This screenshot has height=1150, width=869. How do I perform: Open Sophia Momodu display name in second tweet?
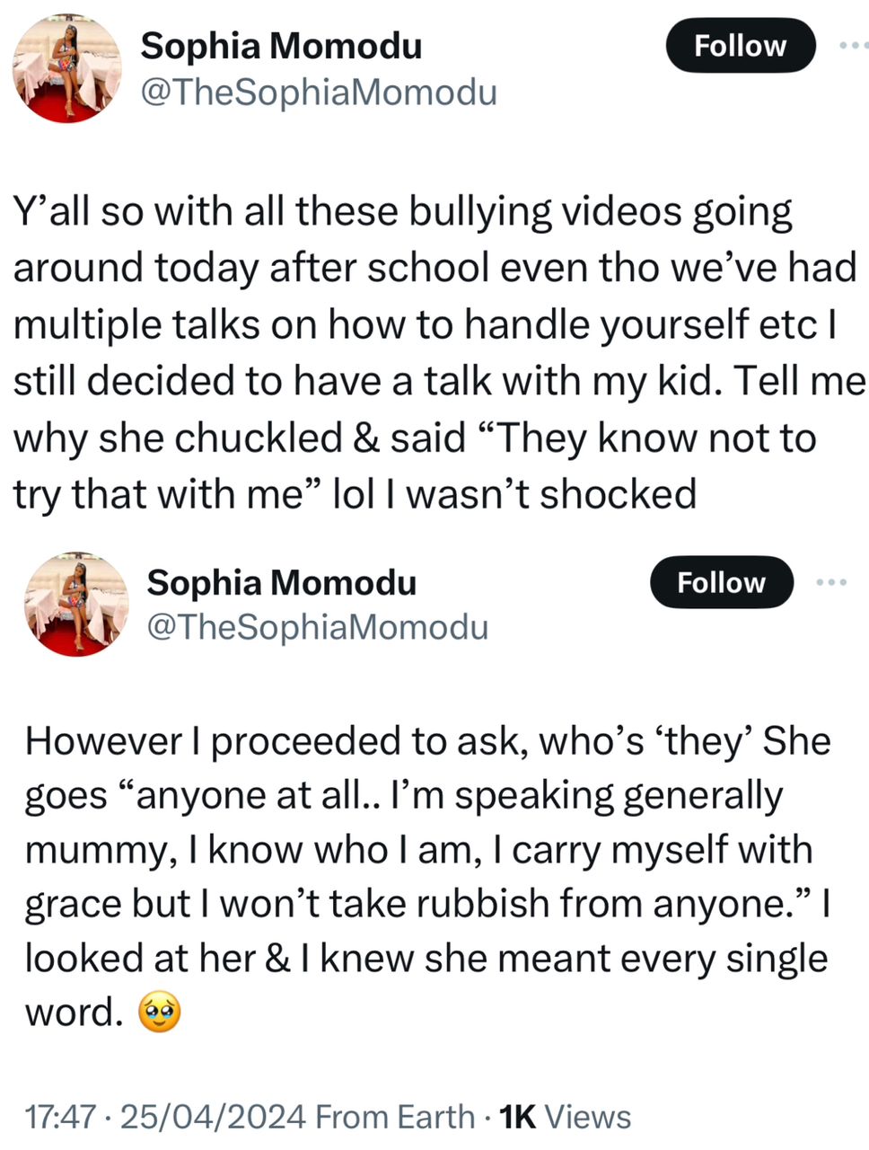pyautogui.click(x=281, y=582)
